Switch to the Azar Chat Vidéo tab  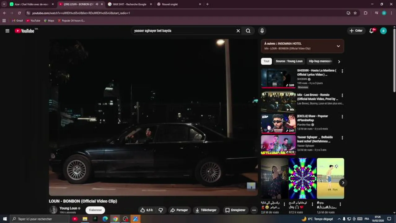click(x=32, y=4)
